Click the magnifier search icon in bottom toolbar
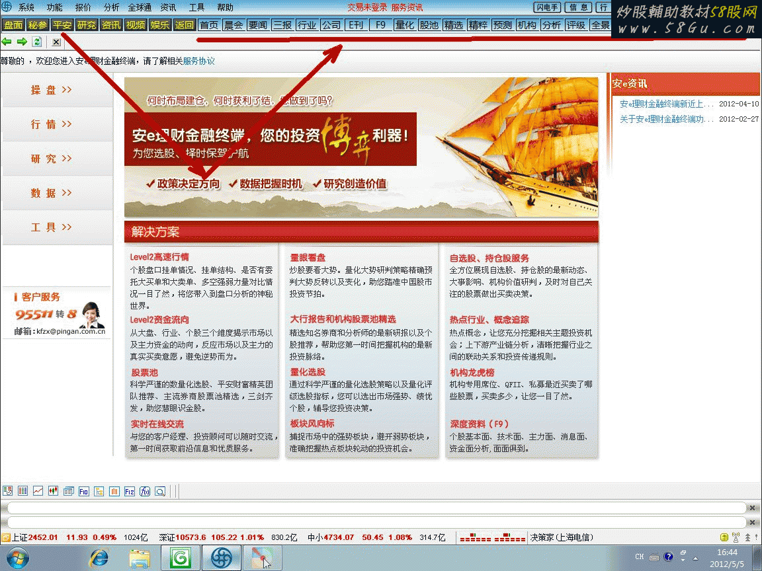This screenshot has width=762, height=571. pos(160,492)
